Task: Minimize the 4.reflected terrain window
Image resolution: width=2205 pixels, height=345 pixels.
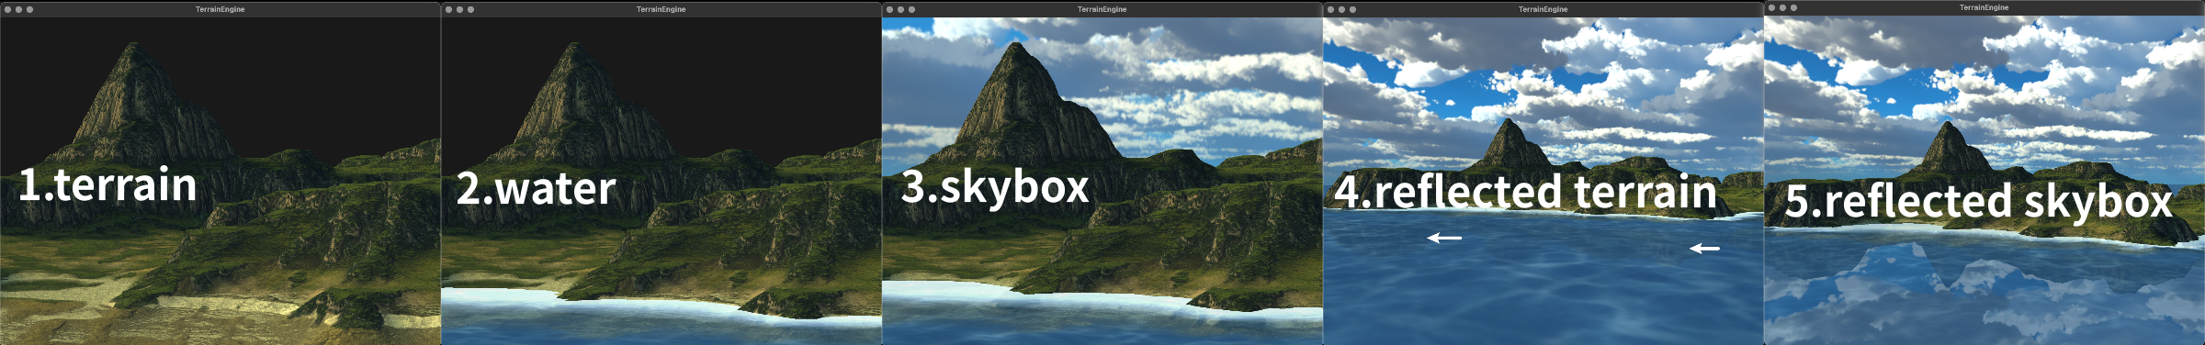Action: tap(1341, 9)
